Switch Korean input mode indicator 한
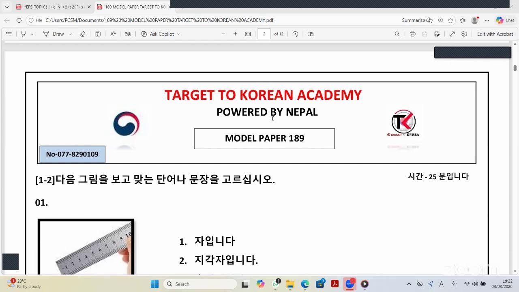This screenshot has width=519, height=292. coord(454,284)
